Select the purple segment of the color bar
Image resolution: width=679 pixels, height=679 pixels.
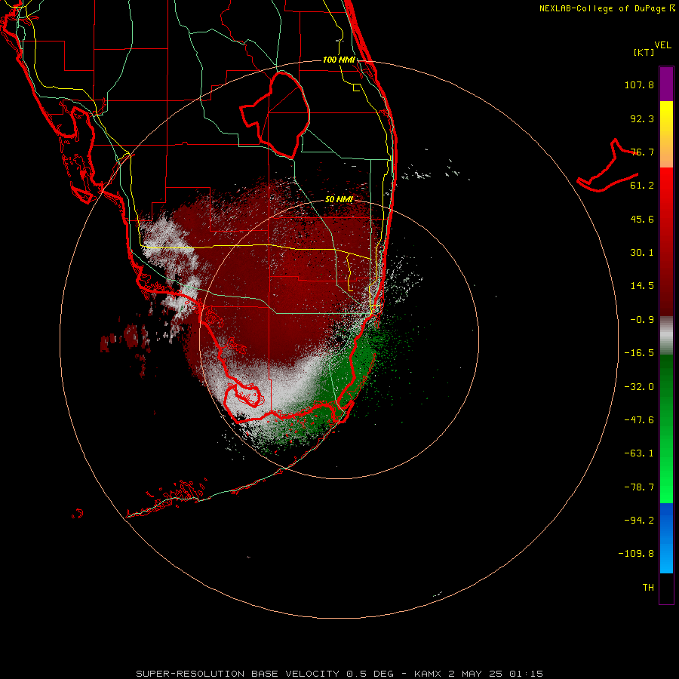tap(666, 84)
